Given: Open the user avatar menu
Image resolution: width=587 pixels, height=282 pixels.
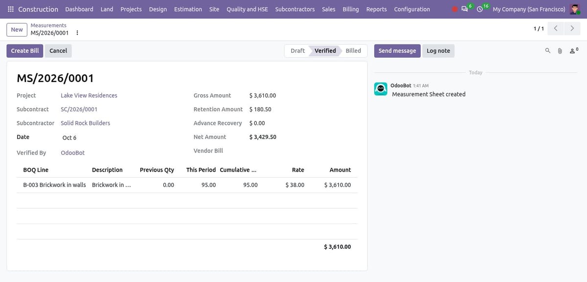Looking at the screenshot, I should click(575, 9).
